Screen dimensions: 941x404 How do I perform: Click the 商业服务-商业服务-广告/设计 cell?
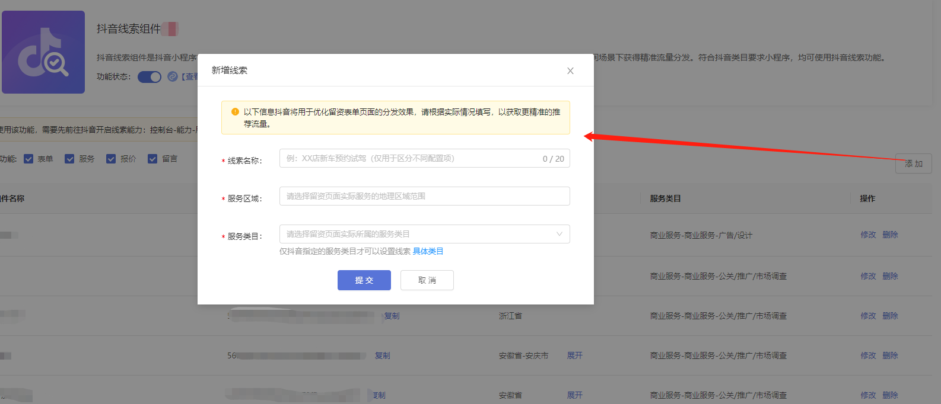click(x=701, y=235)
